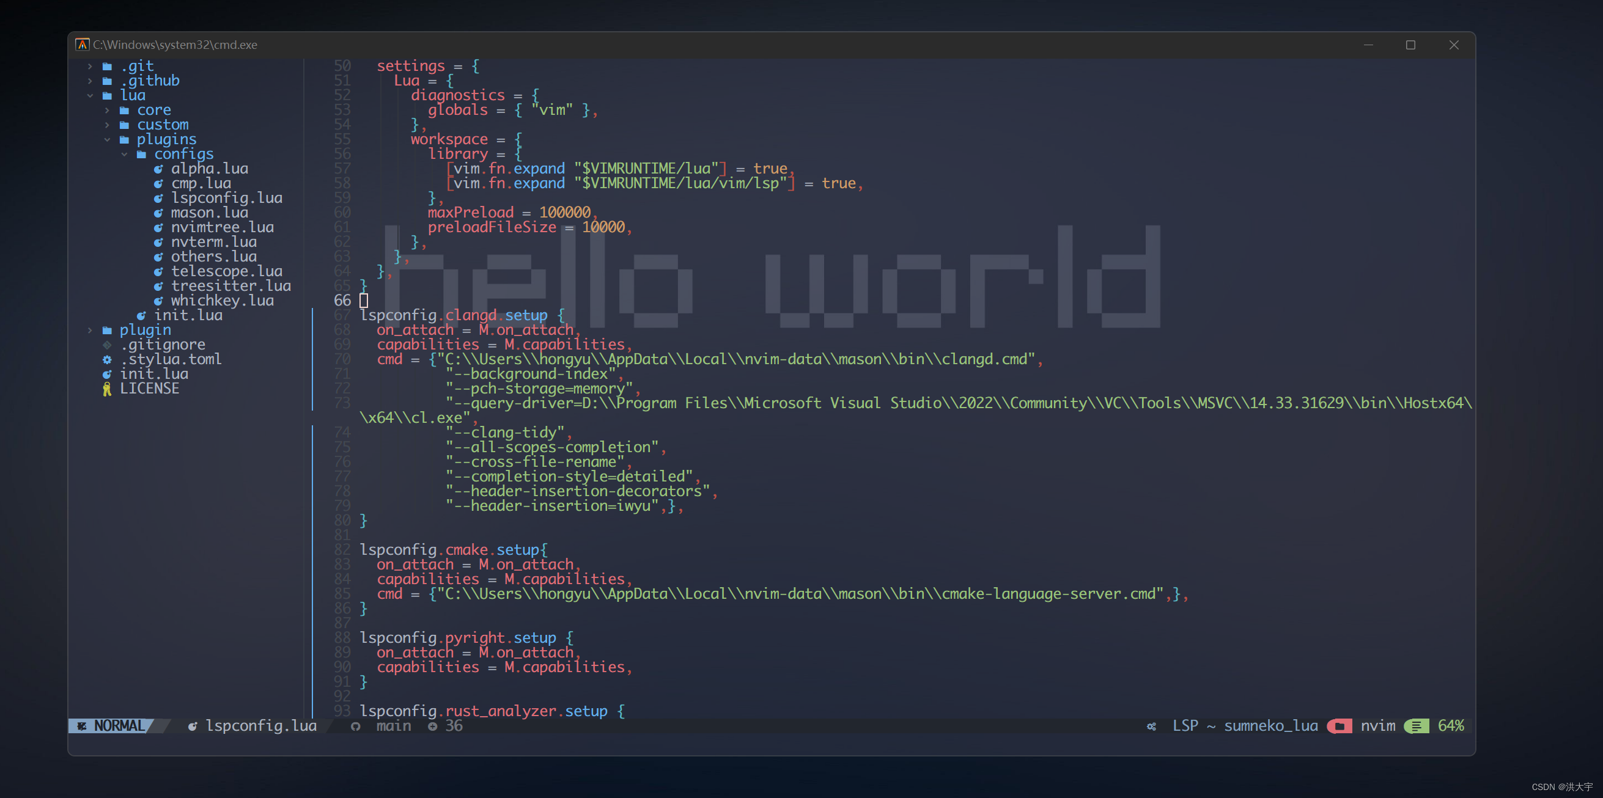Open telescope.lua from the file tree
1603x798 pixels.
click(226, 271)
